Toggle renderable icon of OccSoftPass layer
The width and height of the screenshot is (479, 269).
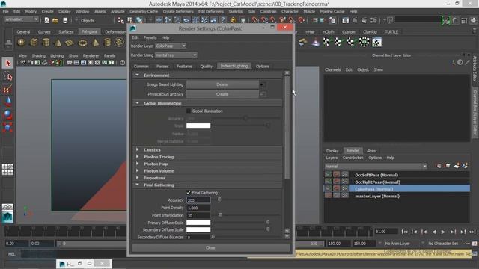pyautogui.click(x=329, y=174)
